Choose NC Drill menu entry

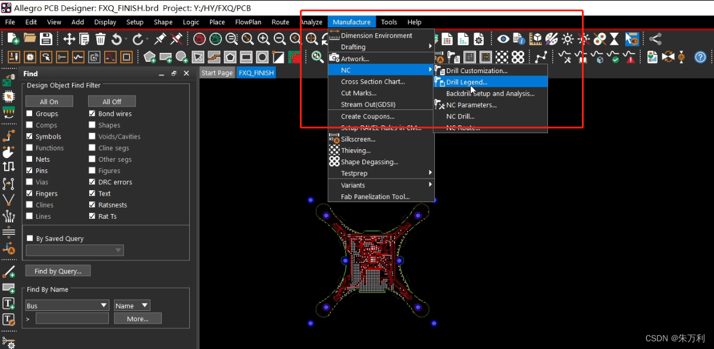tap(490, 117)
